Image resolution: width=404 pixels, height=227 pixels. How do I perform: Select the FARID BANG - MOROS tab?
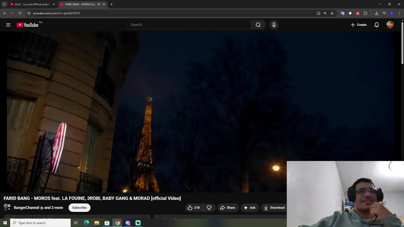(80, 4)
